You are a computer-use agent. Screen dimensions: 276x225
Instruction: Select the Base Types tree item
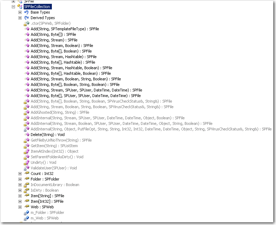[x=40, y=12]
